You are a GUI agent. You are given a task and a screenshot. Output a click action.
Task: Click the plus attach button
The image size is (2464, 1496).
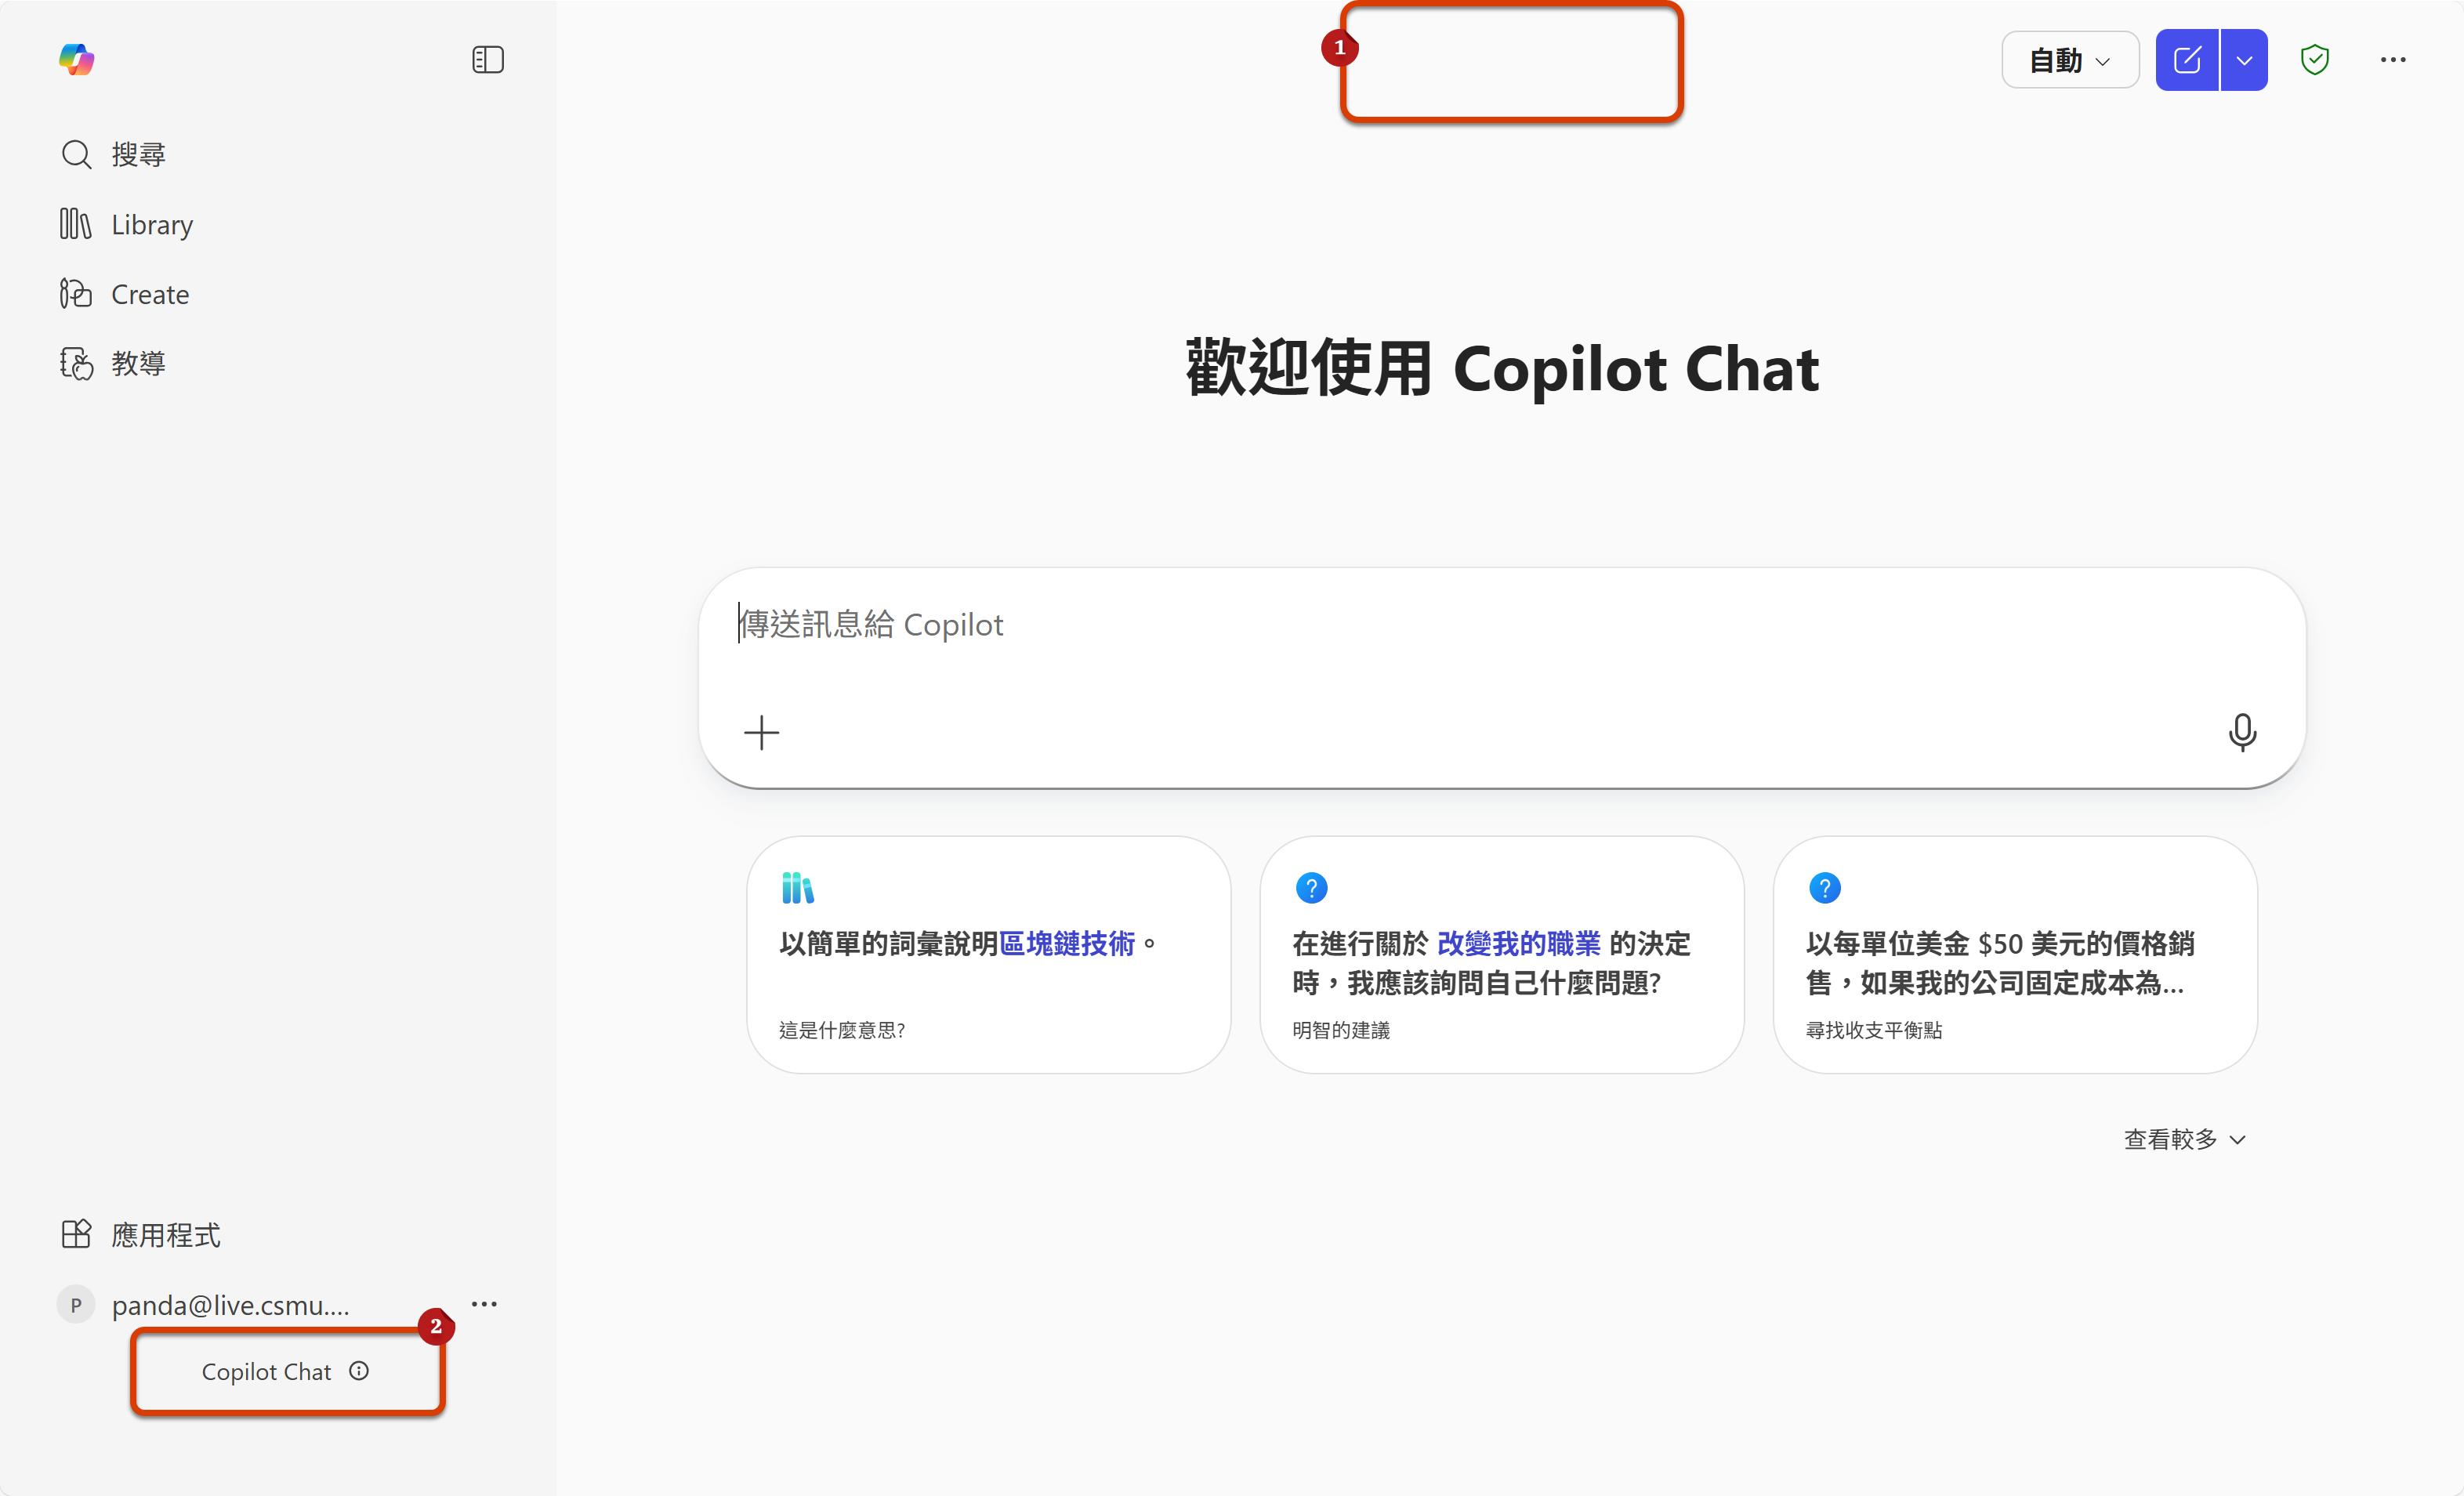(x=761, y=733)
